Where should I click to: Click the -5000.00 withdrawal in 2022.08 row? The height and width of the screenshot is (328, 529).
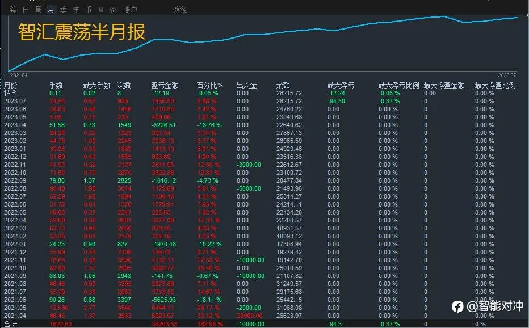point(249,188)
